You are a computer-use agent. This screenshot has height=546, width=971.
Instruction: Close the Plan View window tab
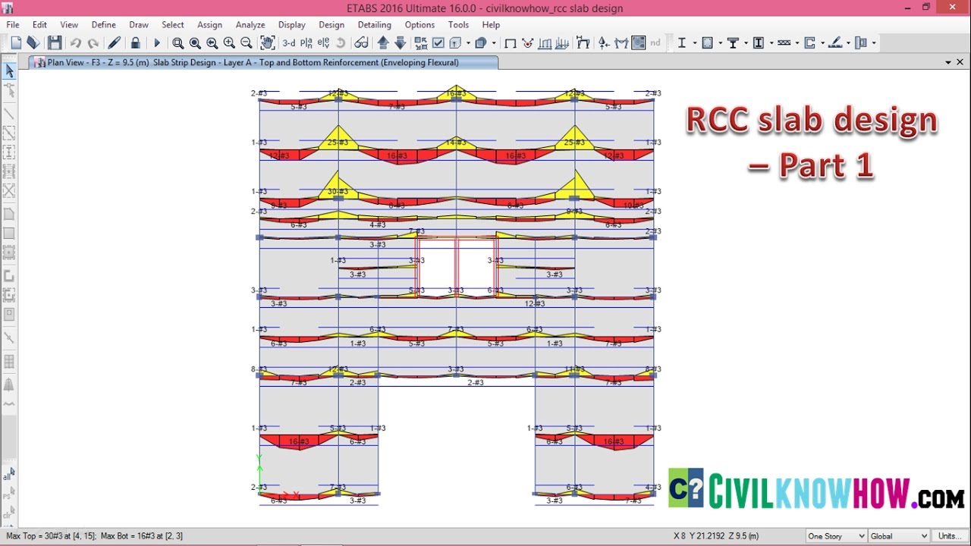click(961, 63)
